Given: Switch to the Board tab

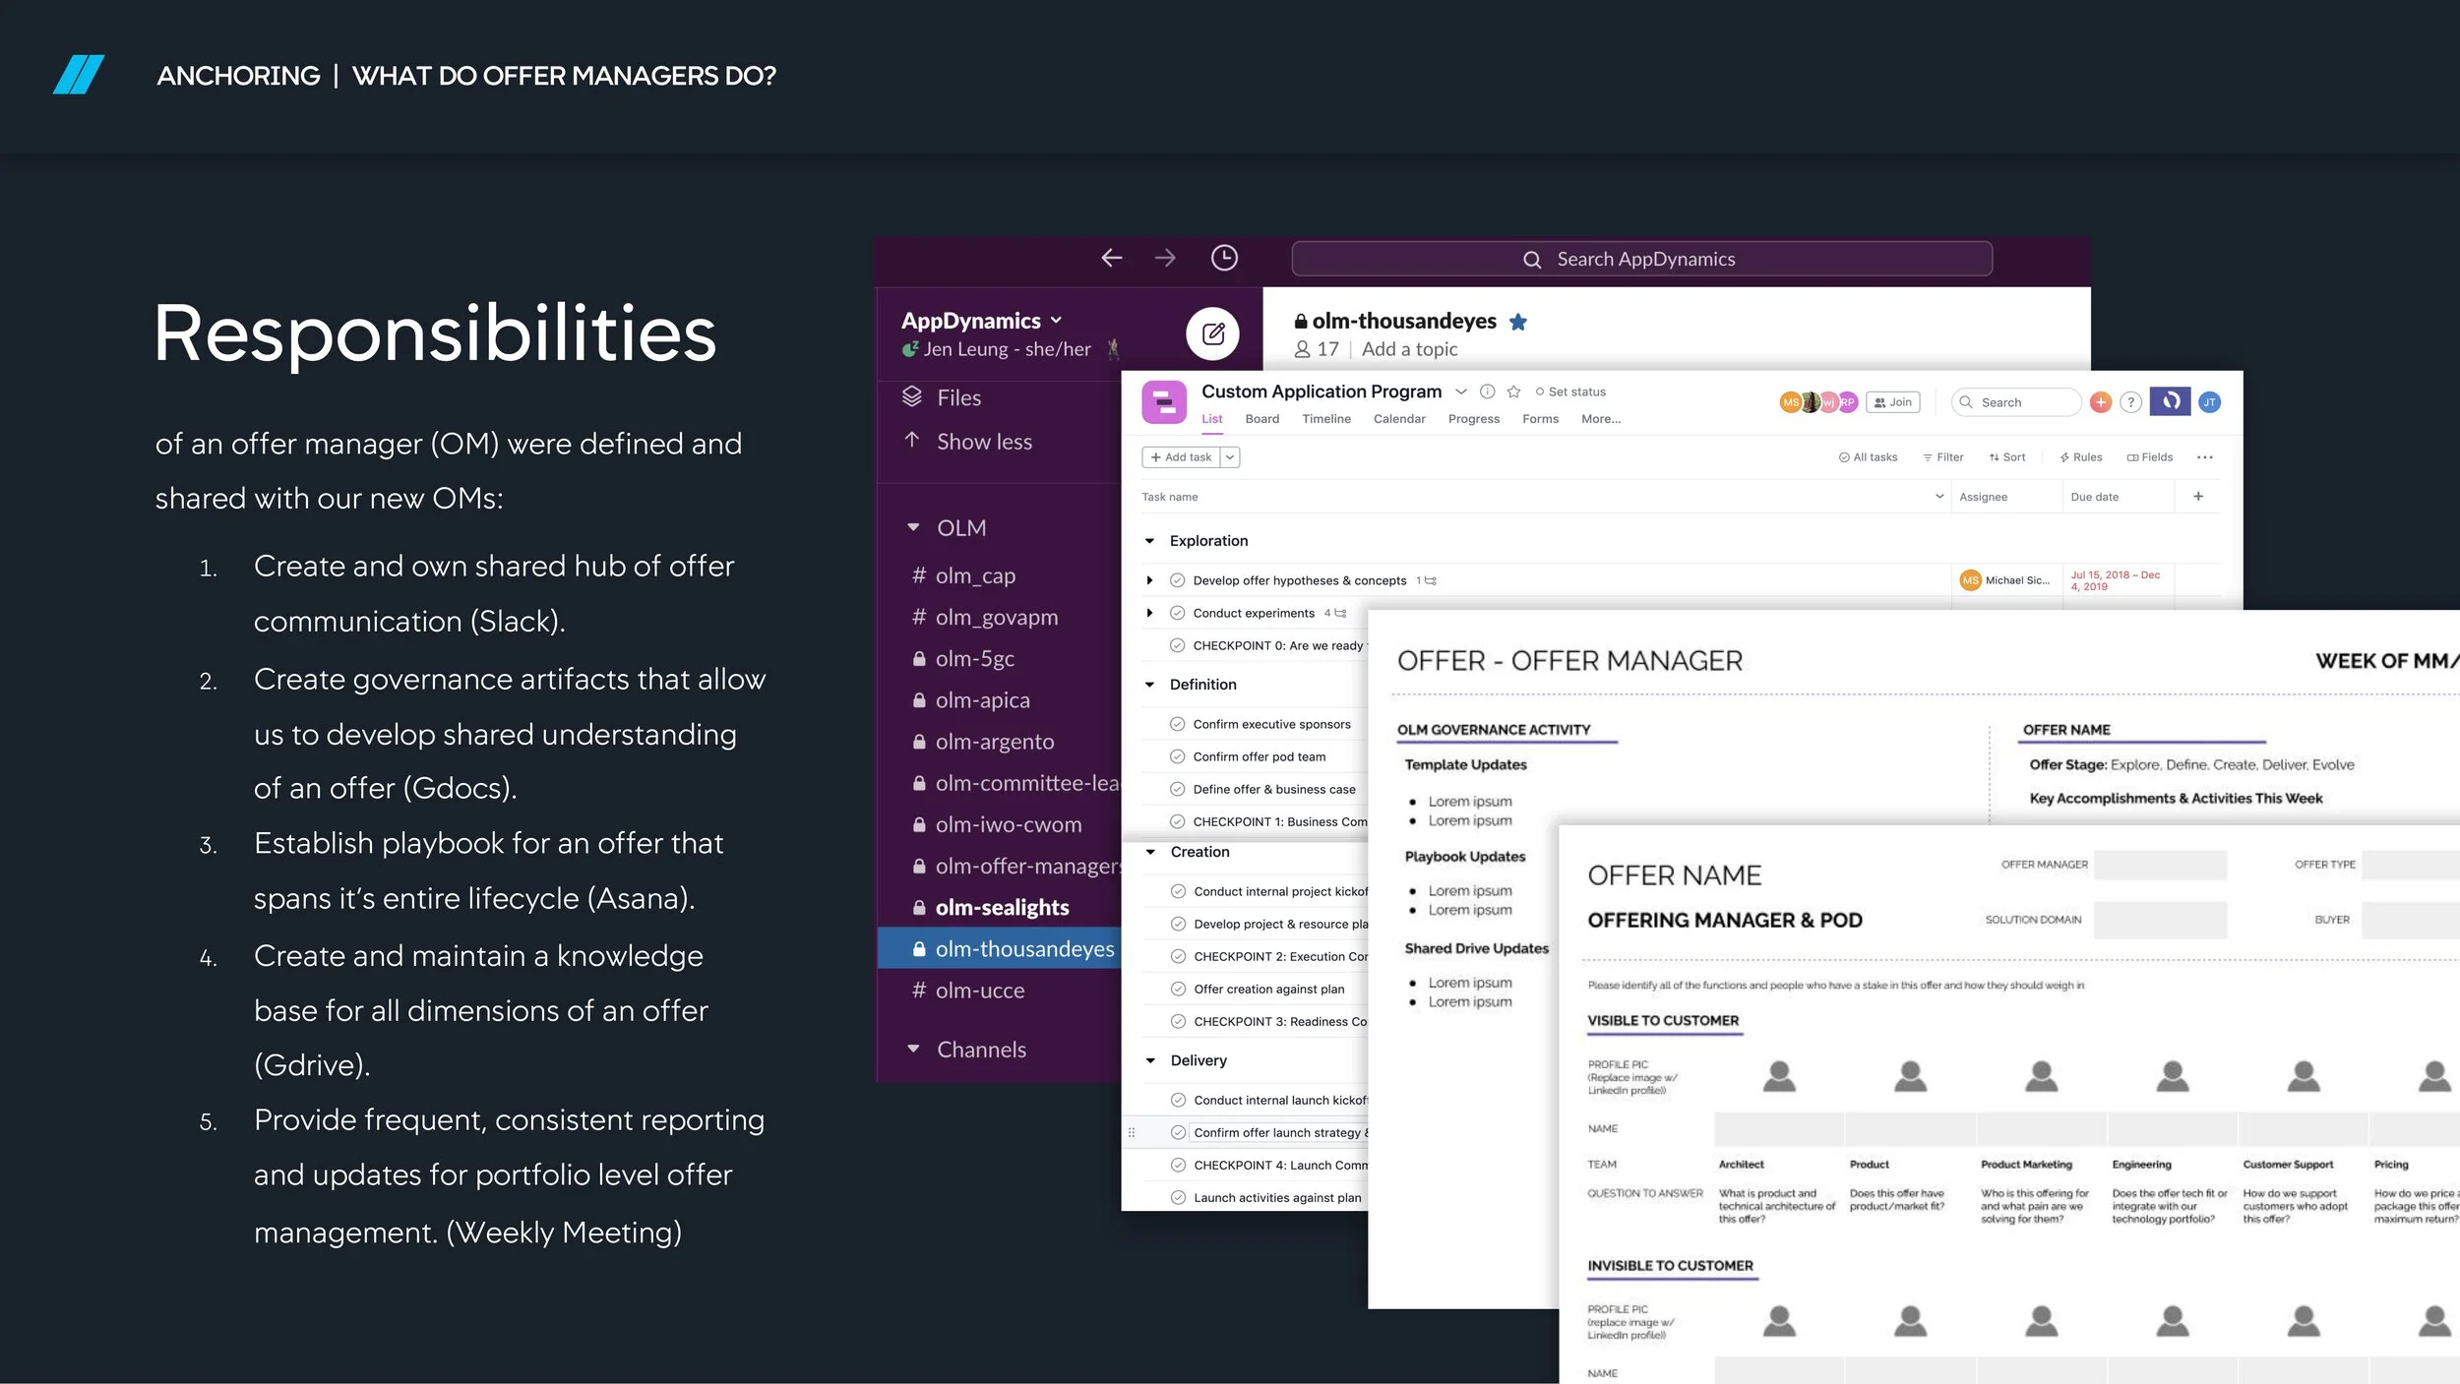Looking at the screenshot, I should (x=1261, y=419).
